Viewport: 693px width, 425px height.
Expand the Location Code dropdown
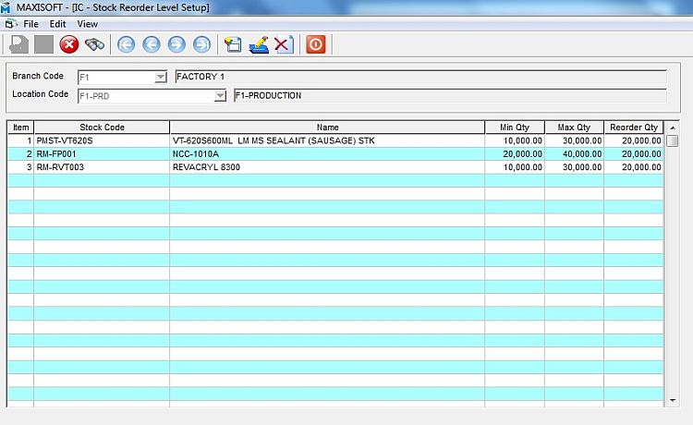coord(220,95)
